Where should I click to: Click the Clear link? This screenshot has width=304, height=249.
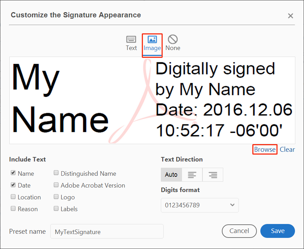click(287, 149)
